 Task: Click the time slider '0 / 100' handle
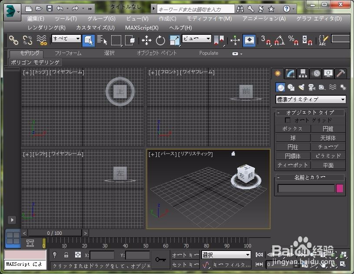pyautogui.click(x=54, y=233)
